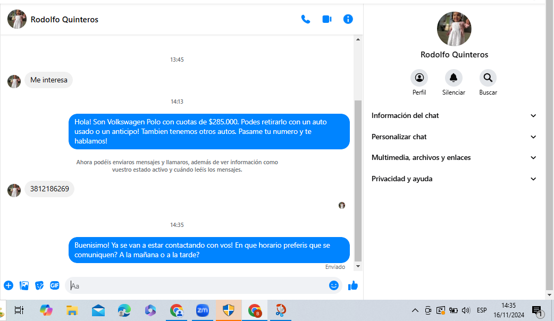Silence notifications with Silenciar bell
Screen dimensions: 554x321
click(454, 78)
